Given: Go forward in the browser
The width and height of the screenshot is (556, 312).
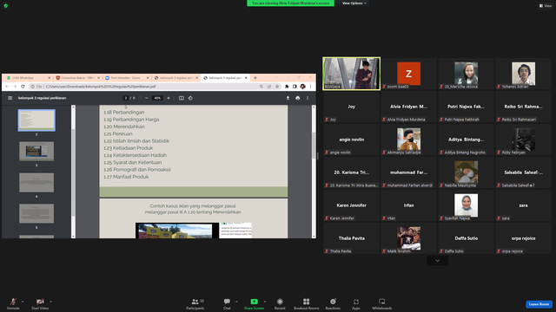Looking at the screenshot, I should 15,87.
